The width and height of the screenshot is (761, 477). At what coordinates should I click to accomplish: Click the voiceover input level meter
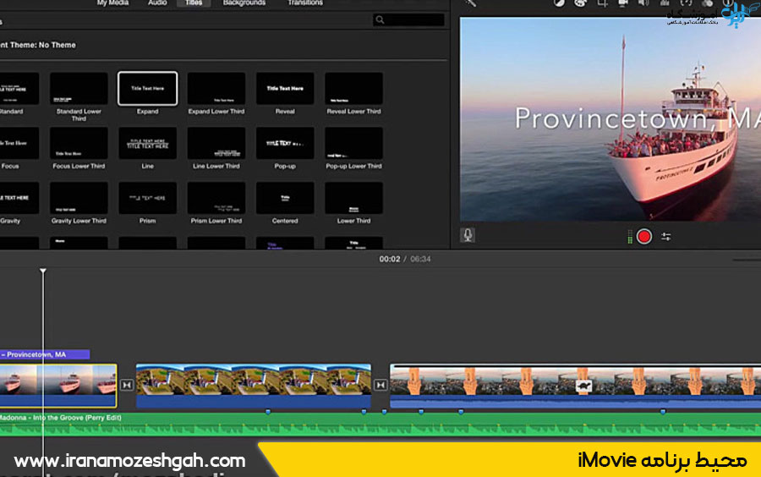(x=630, y=236)
